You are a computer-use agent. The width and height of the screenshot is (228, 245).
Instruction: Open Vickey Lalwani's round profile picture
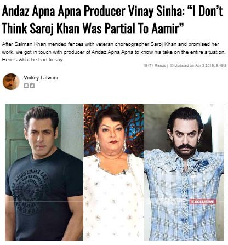click(11, 82)
